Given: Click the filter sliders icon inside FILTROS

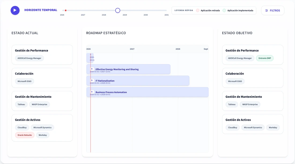Looking at the screenshot, I should 266,10.
